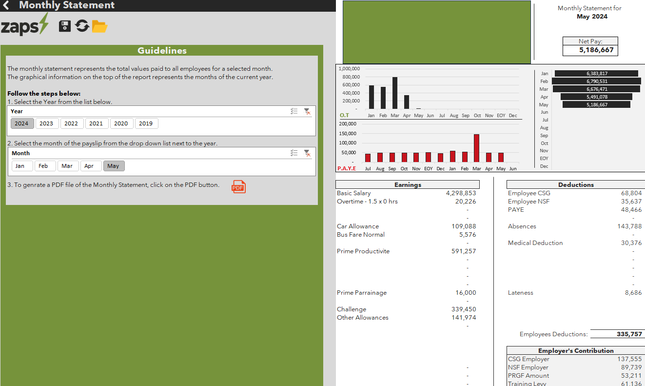Image resolution: width=645 pixels, height=386 pixels.
Task: Click the zaps logo
Action: click(x=24, y=25)
